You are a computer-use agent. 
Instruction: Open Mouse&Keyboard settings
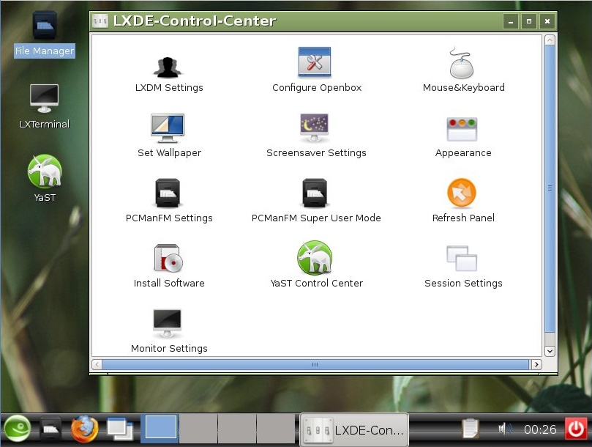(x=462, y=64)
